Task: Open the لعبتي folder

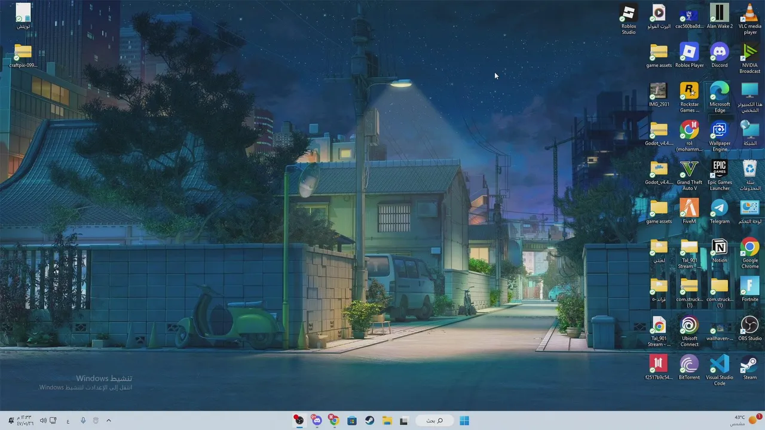Action: [x=659, y=251]
